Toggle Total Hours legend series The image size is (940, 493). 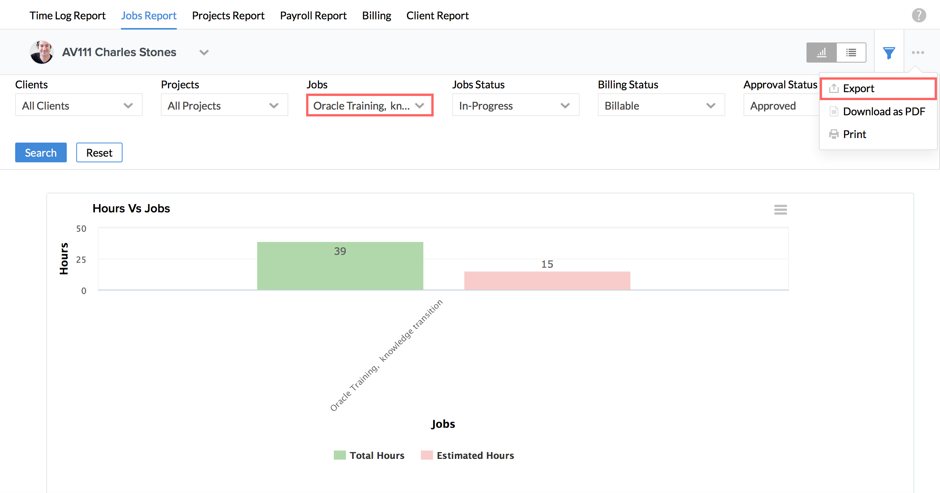coord(377,455)
